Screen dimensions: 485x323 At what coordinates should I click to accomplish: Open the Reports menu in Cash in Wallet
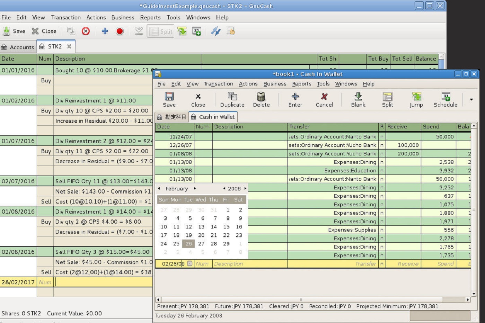click(x=301, y=84)
